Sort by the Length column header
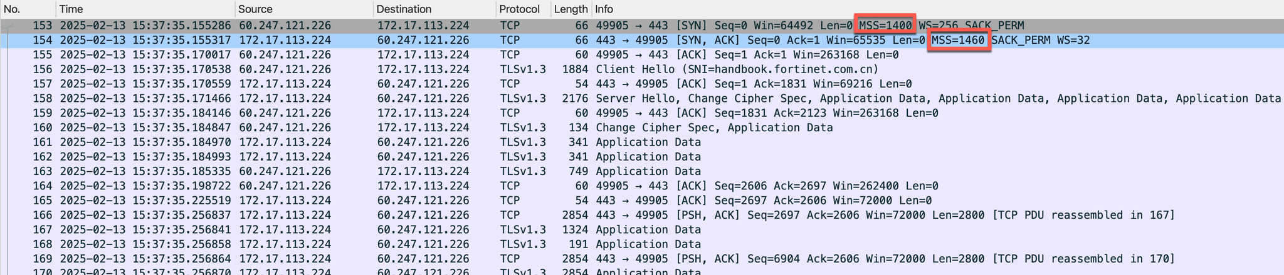The width and height of the screenshot is (1284, 275). (571, 9)
